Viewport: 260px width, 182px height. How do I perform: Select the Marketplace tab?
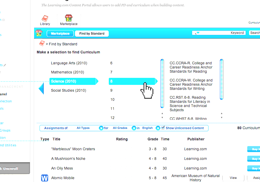tap(60, 34)
